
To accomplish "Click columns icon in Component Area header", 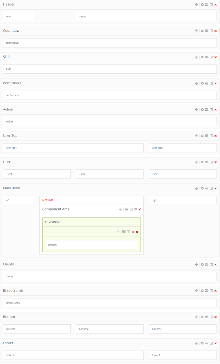I will 131,209.
